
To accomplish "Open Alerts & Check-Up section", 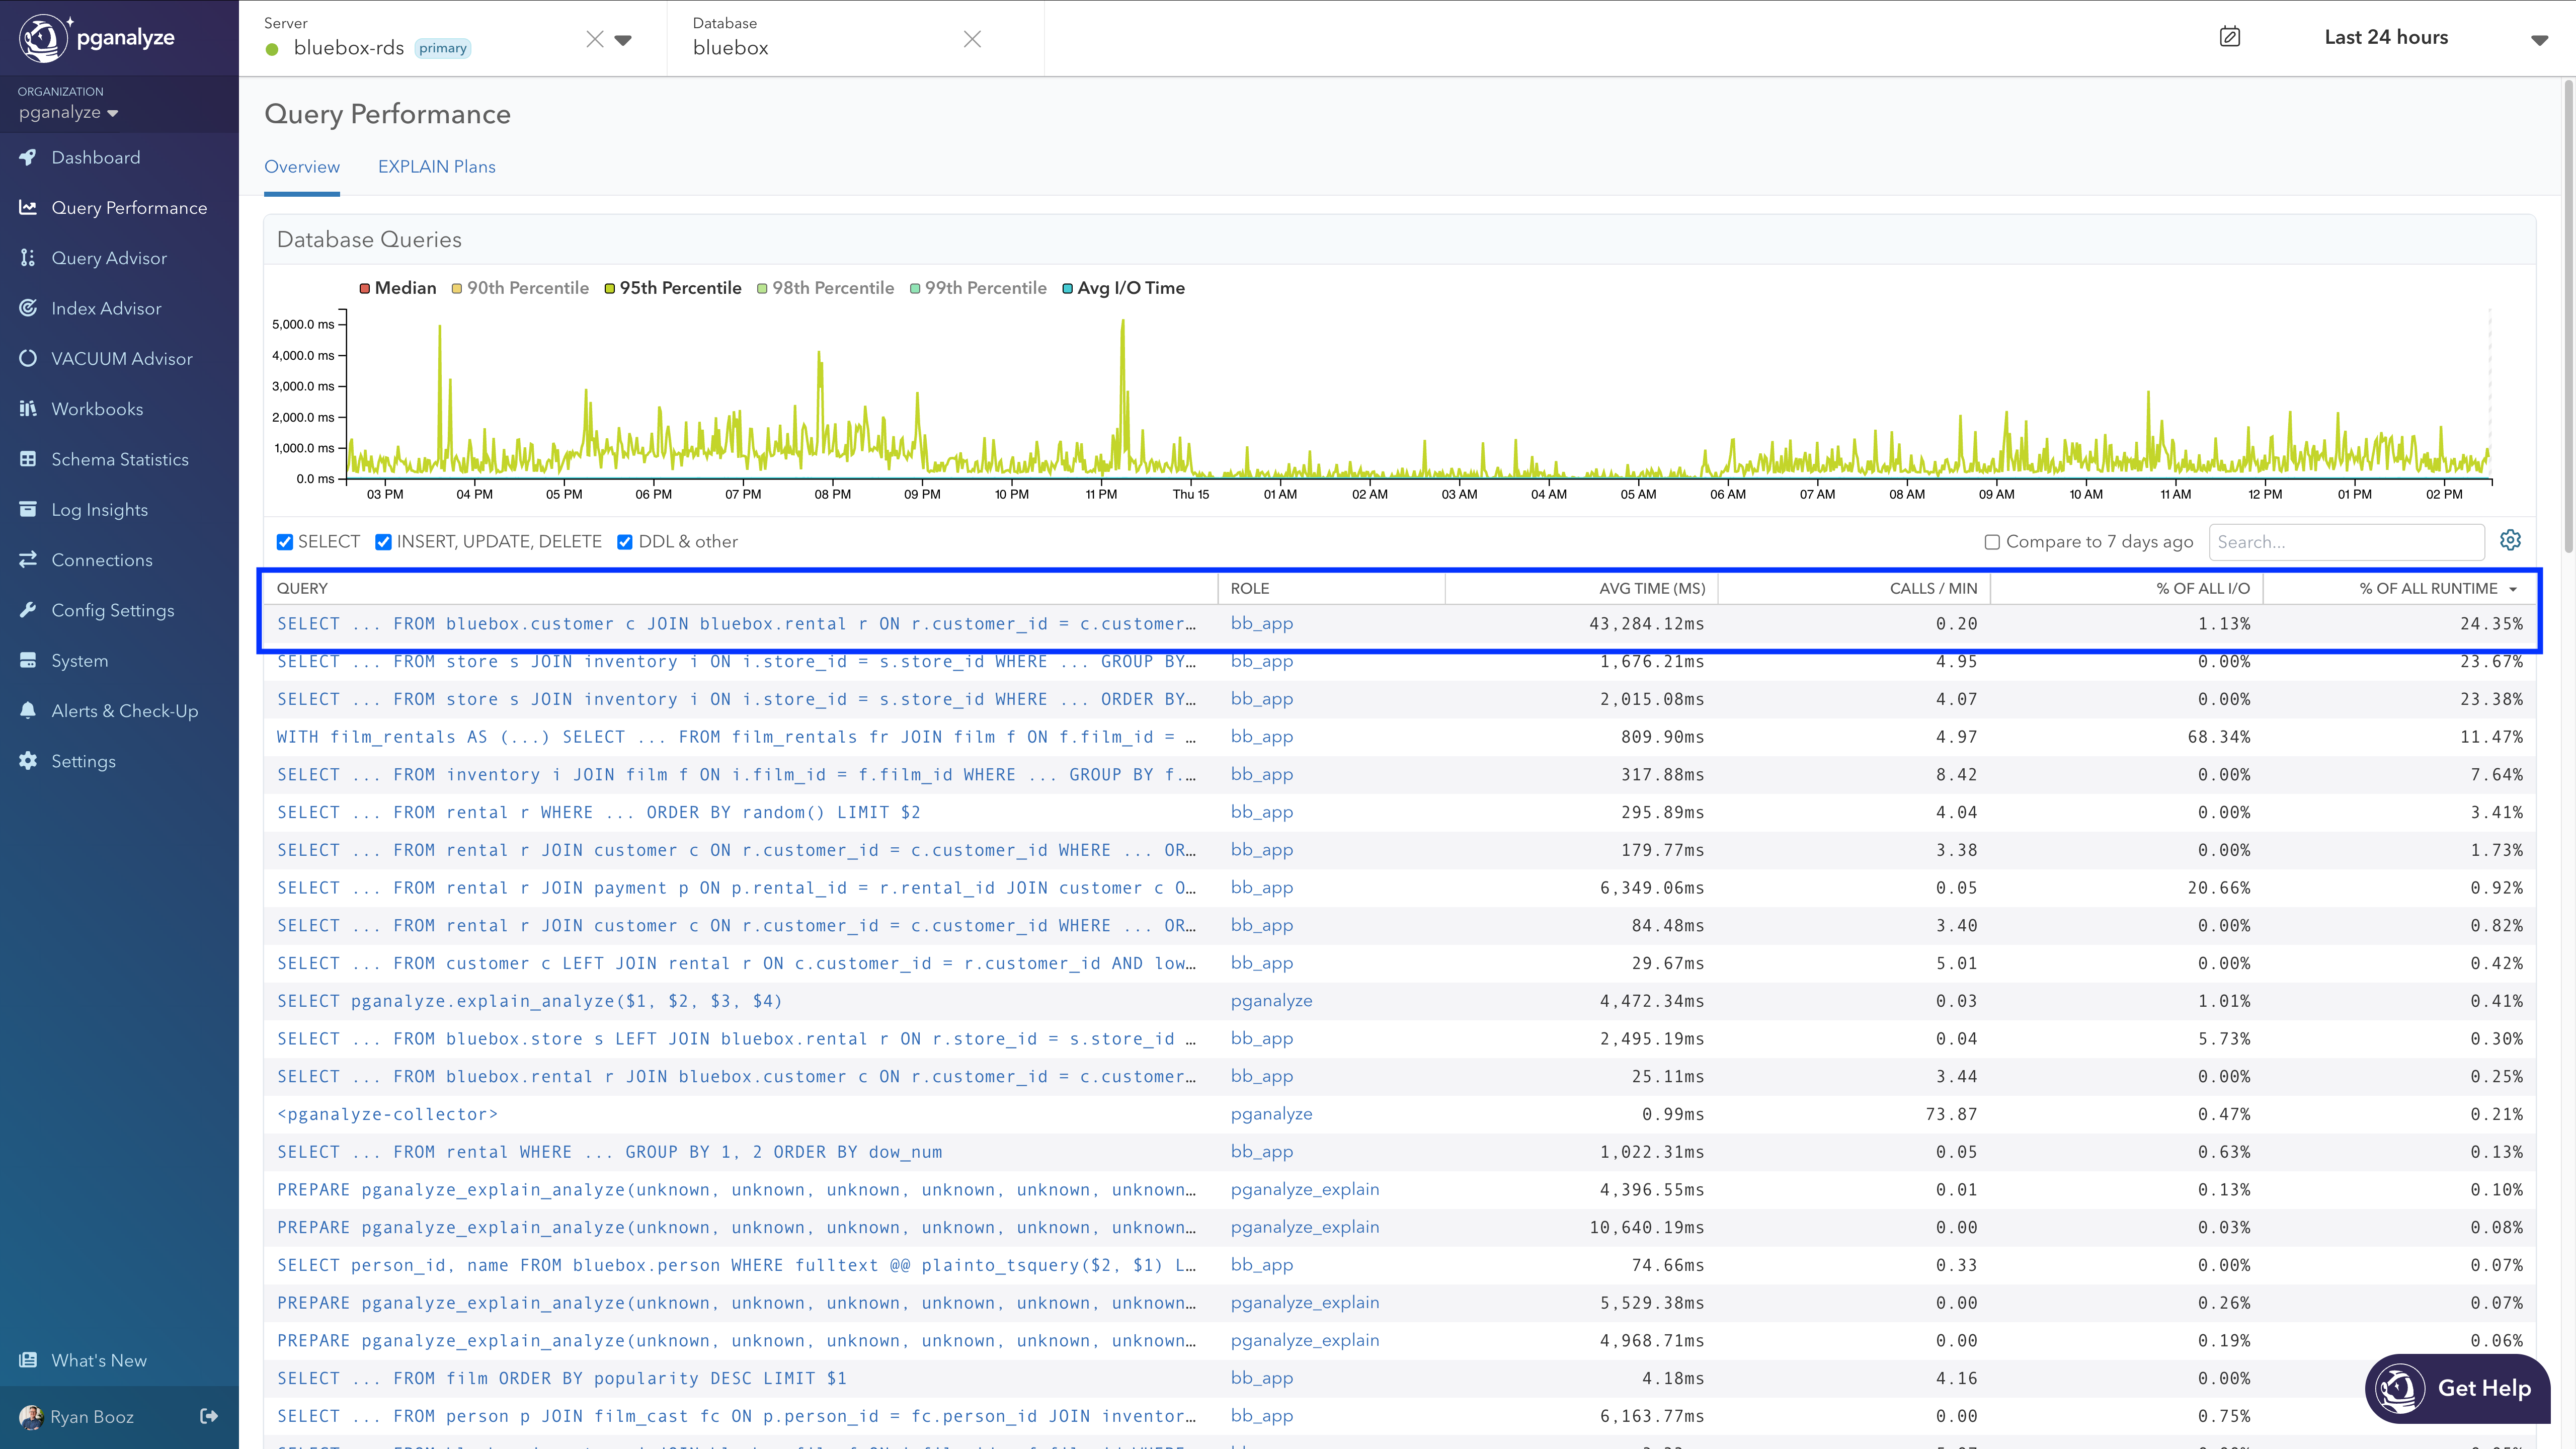I will [124, 711].
